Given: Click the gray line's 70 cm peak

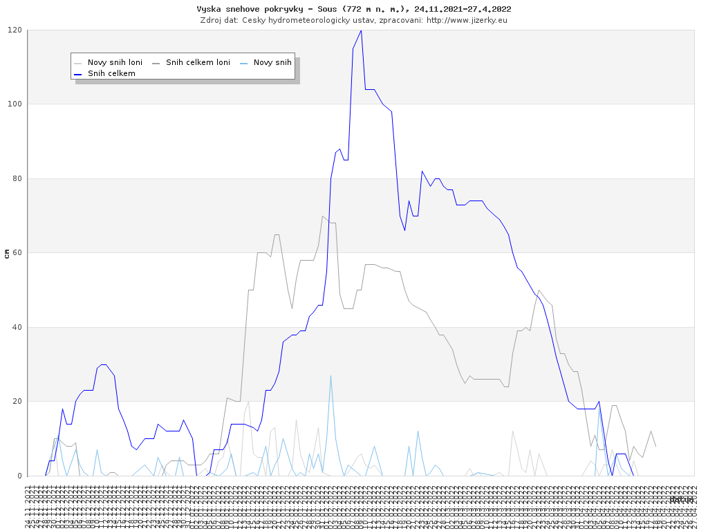Looking at the screenshot, I should pos(322,216).
